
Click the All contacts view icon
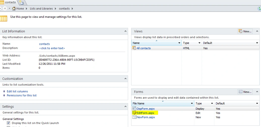(134, 48)
